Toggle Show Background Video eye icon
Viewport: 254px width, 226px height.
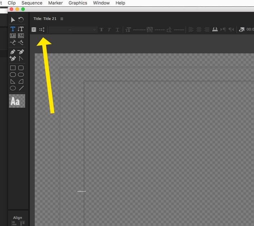(241, 30)
